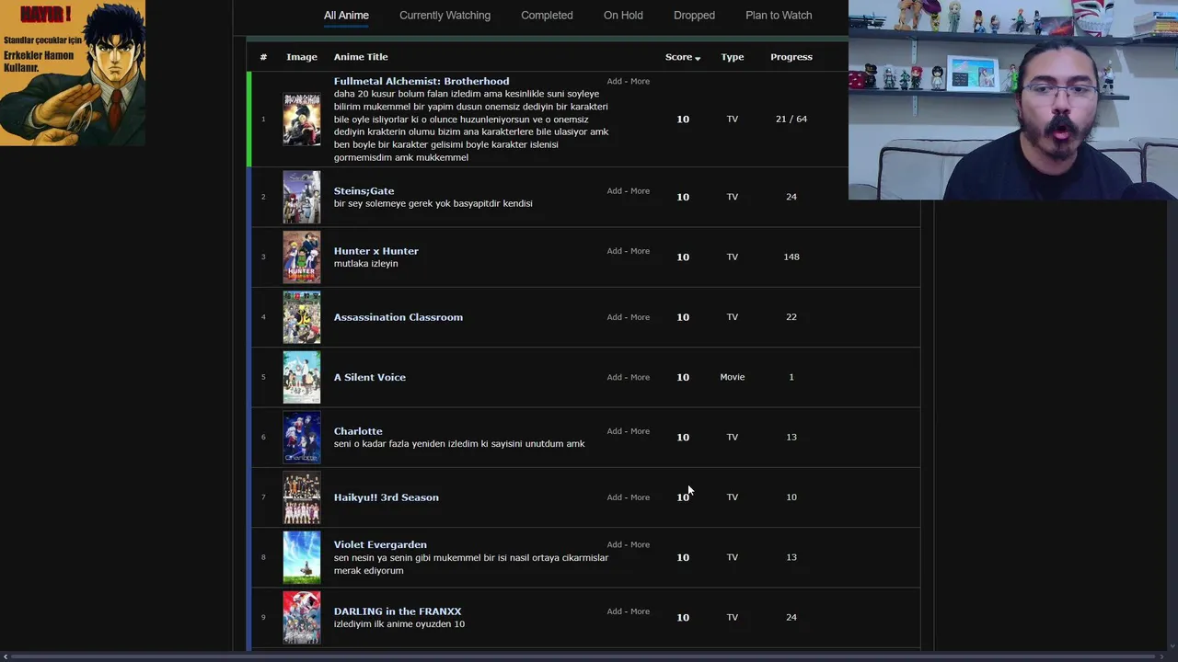Click Add in the Steins;Gate row
1178x662 pixels.
[614, 191]
